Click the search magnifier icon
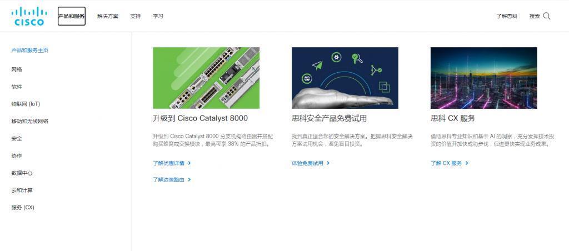Image resolution: width=569 pixels, height=251 pixels. coord(547,16)
